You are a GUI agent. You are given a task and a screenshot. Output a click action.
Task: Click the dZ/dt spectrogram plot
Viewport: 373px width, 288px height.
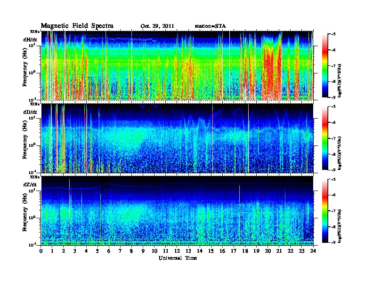(177, 211)
